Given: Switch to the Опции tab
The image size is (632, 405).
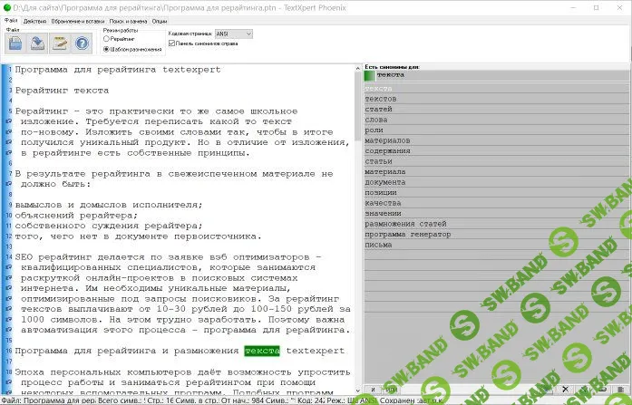Looking at the screenshot, I should (x=160, y=22).
